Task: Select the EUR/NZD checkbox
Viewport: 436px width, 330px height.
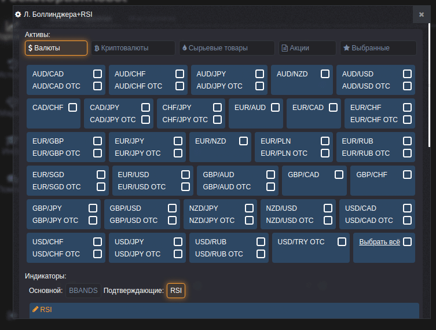Action: pyautogui.click(x=244, y=141)
